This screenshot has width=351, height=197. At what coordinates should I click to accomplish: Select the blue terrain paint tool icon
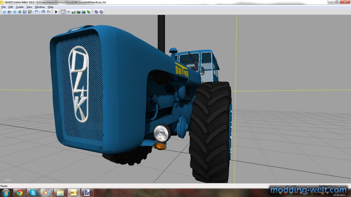pyautogui.click(x=83, y=12)
